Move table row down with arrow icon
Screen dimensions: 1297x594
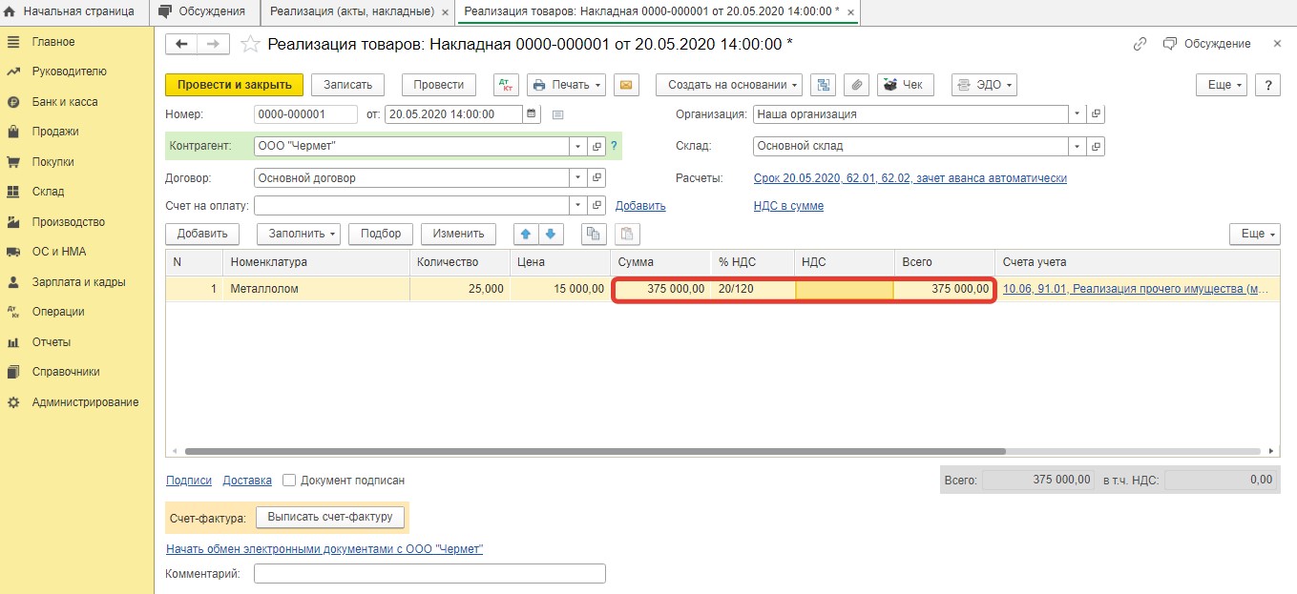click(x=551, y=234)
